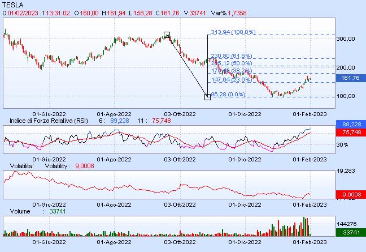Click the 144276 volume axis label

click(347, 224)
